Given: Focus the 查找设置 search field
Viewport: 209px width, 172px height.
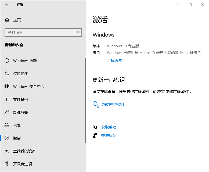Looking at the screenshot, I should tap(43, 33).
